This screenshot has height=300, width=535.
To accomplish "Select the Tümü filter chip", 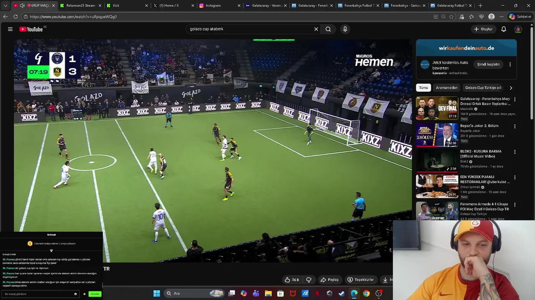I will click(423, 88).
